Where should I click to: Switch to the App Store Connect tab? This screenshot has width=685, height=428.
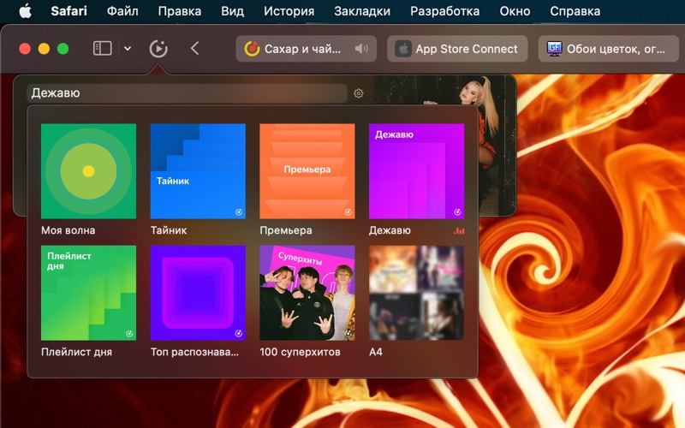pos(457,49)
